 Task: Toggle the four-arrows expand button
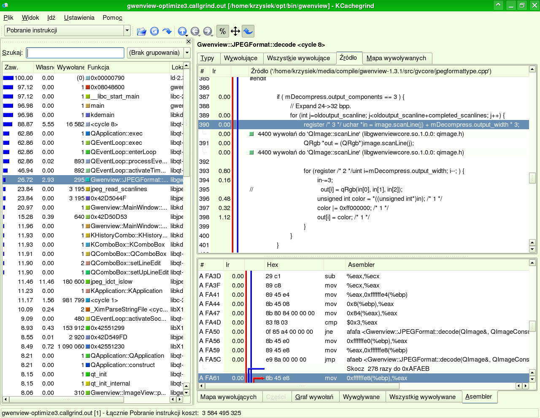tap(235, 31)
